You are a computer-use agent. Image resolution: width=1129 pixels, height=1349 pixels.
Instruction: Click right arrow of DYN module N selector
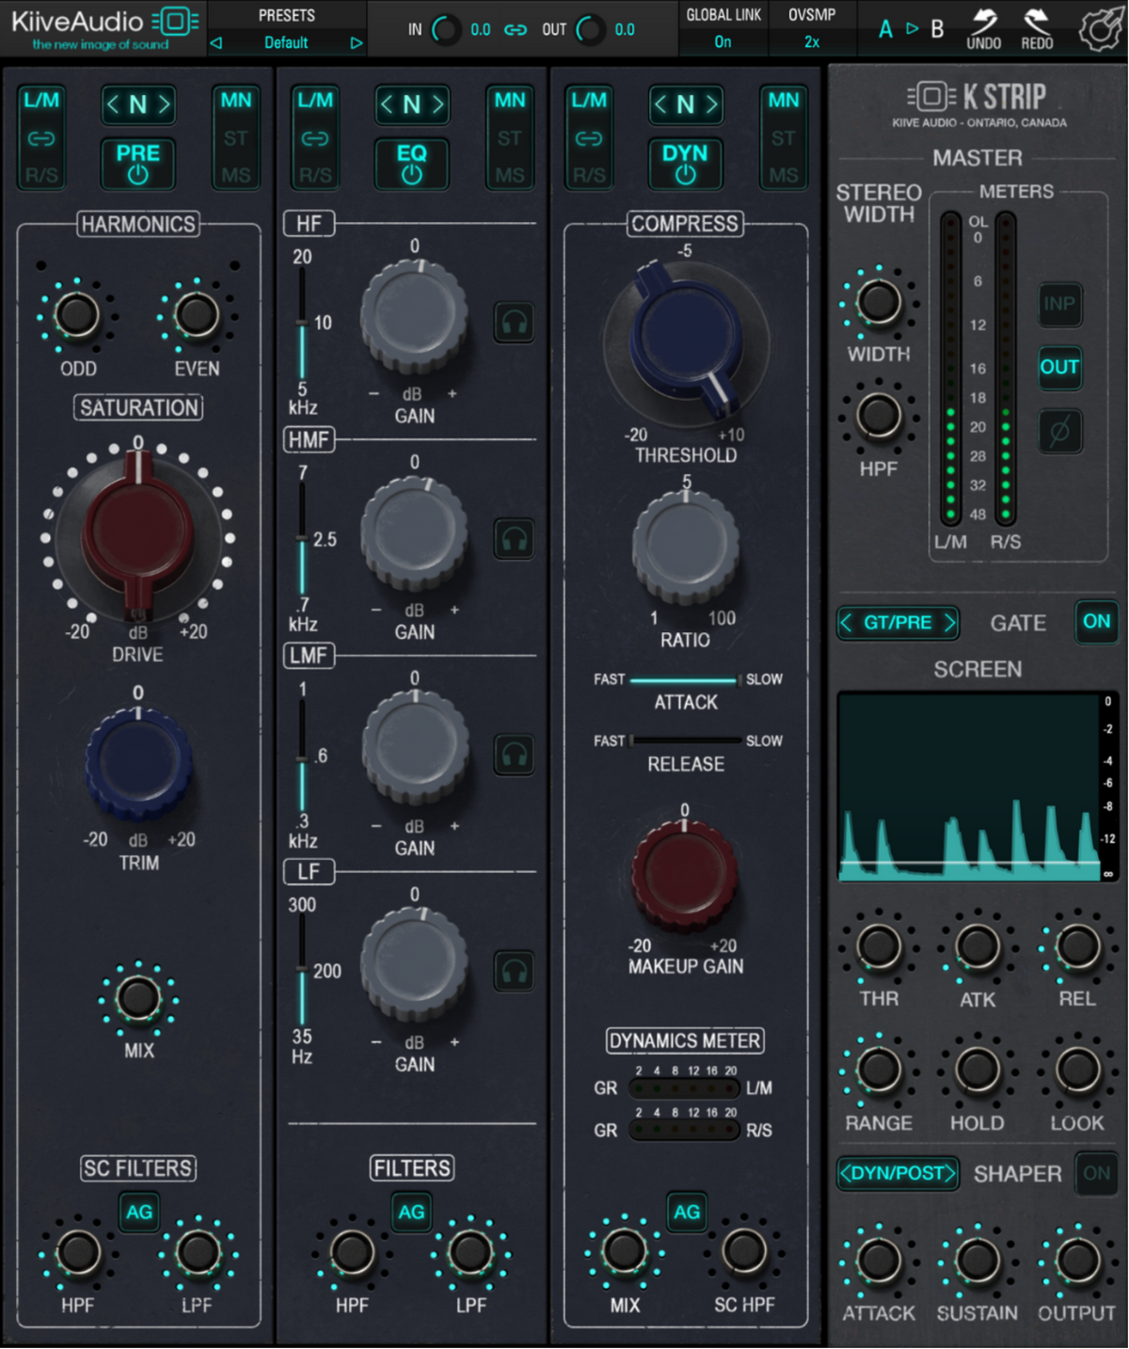tap(711, 104)
